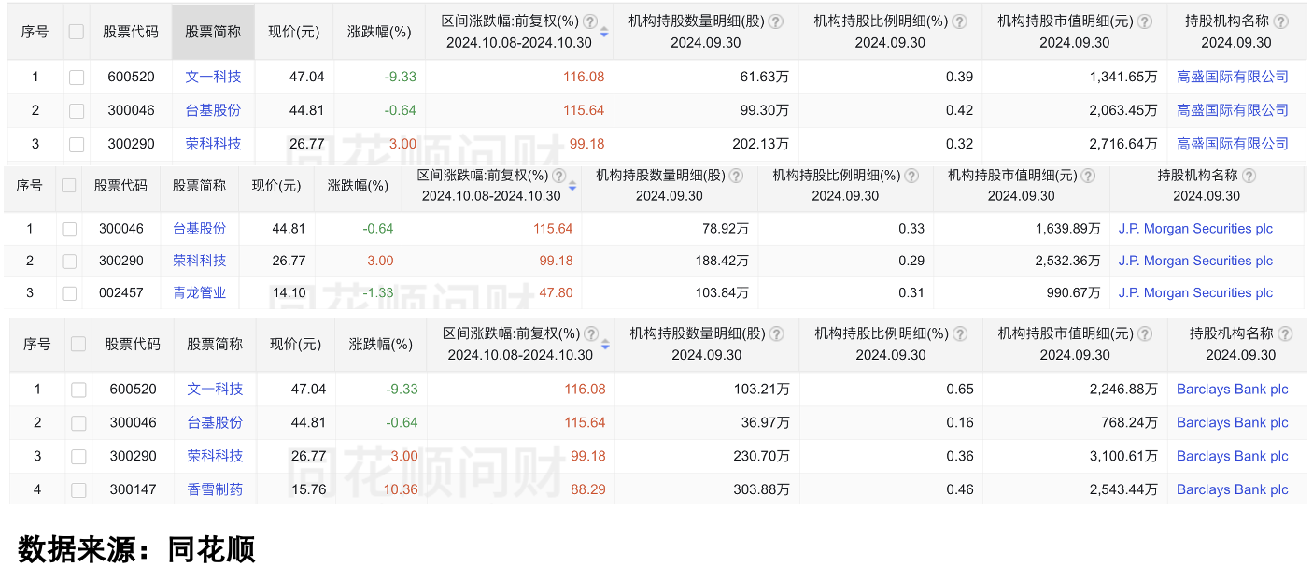
Task: Toggle 区间涨跌幅 sort arrow in Barclays table
Action: [605, 345]
